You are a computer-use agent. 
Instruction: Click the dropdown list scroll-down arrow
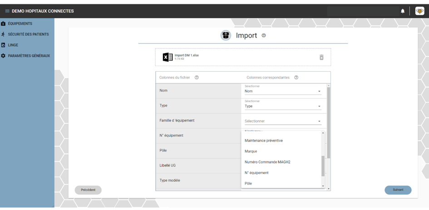point(323,186)
